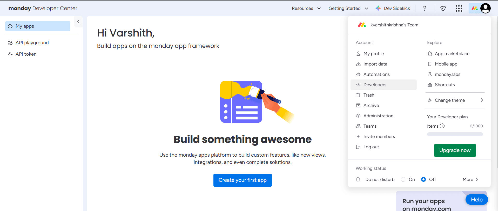Open the nine-dot apps grid
Screen dimensions: 498x211
pos(459,8)
